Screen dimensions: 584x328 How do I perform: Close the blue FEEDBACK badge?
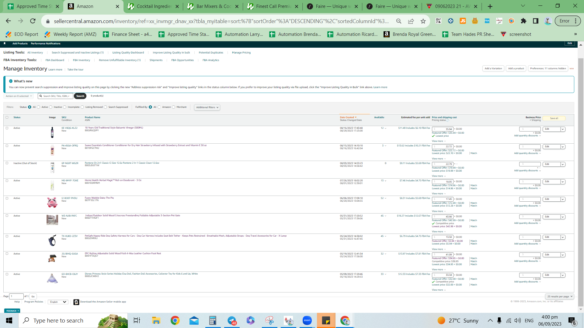[x=18, y=311]
